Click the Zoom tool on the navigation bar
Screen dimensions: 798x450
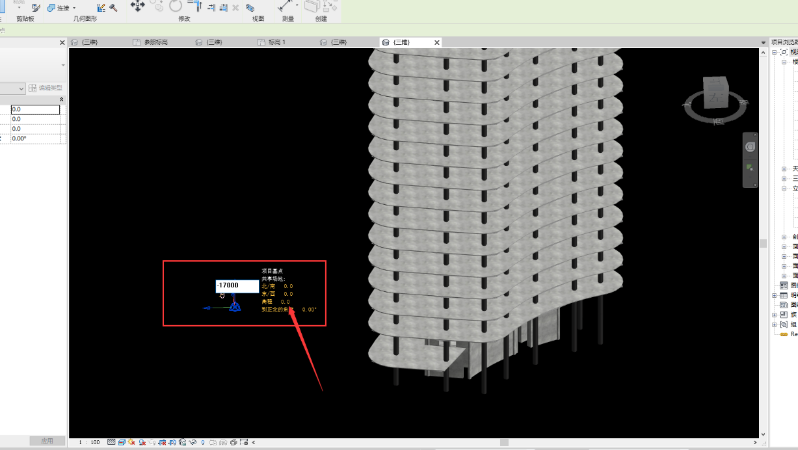[750, 167]
